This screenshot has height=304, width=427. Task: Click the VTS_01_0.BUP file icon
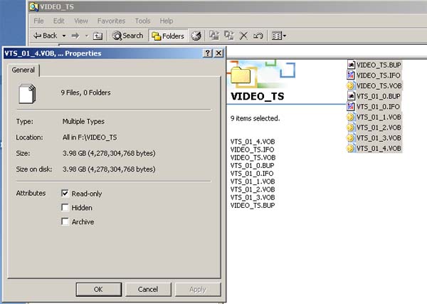tap(351, 96)
